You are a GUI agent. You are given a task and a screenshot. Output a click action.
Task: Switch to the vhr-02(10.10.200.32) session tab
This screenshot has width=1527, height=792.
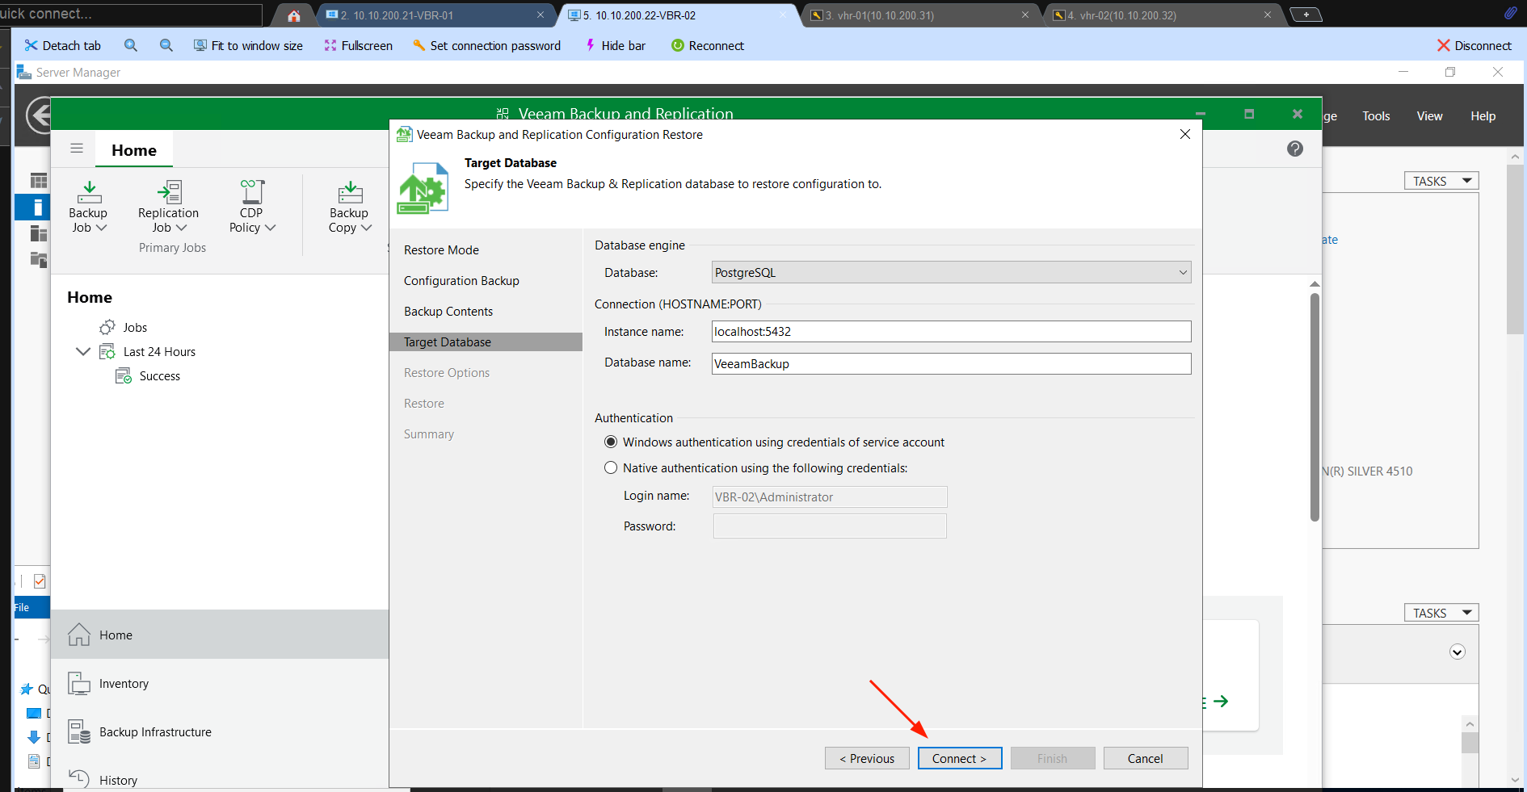point(1162,15)
